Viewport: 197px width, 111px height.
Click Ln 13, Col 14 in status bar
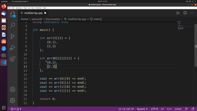click(126, 109)
